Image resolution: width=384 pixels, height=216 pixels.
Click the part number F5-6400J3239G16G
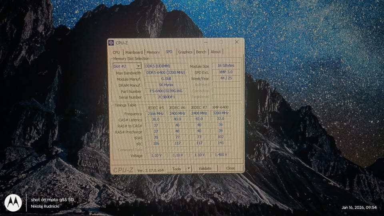pos(166,91)
